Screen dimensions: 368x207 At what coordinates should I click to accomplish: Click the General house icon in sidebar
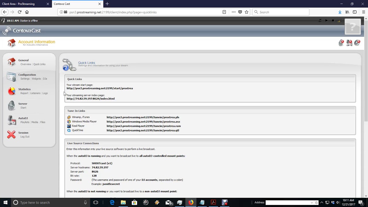pos(11,62)
